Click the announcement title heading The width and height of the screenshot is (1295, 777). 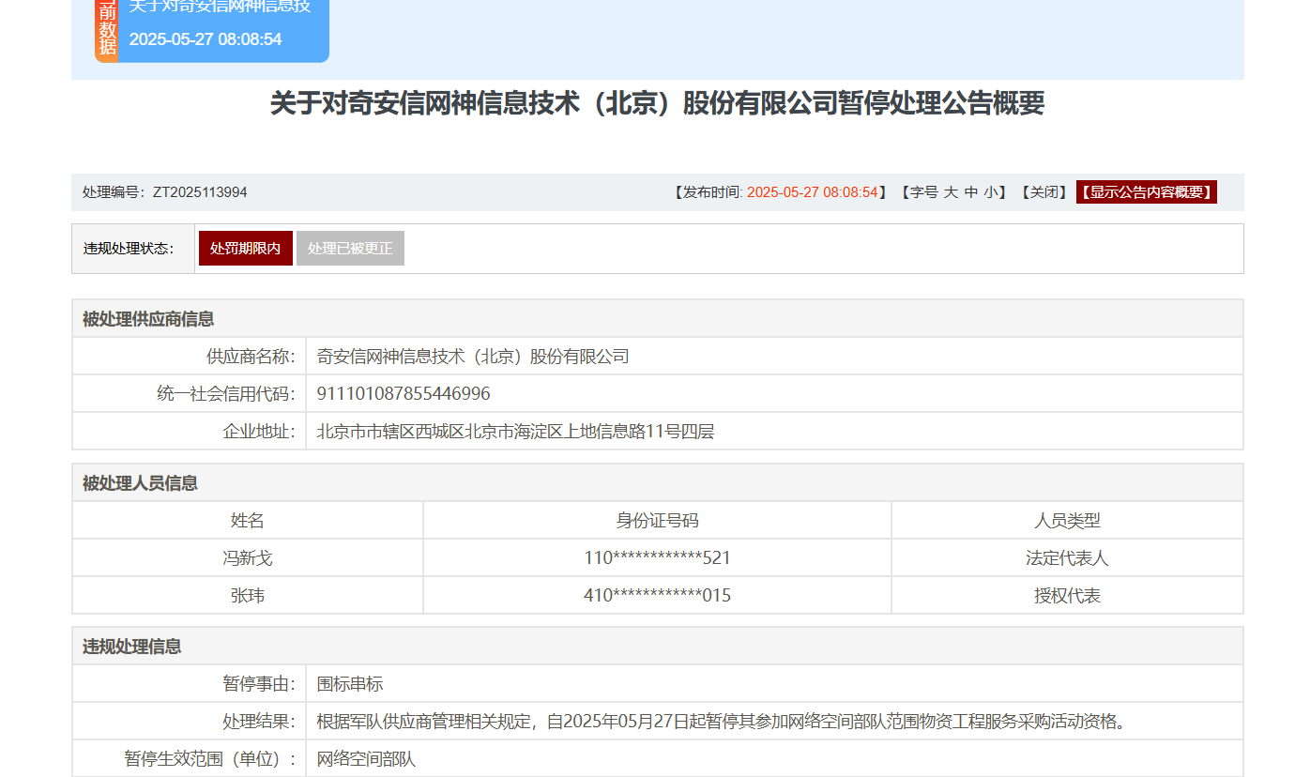(658, 103)
